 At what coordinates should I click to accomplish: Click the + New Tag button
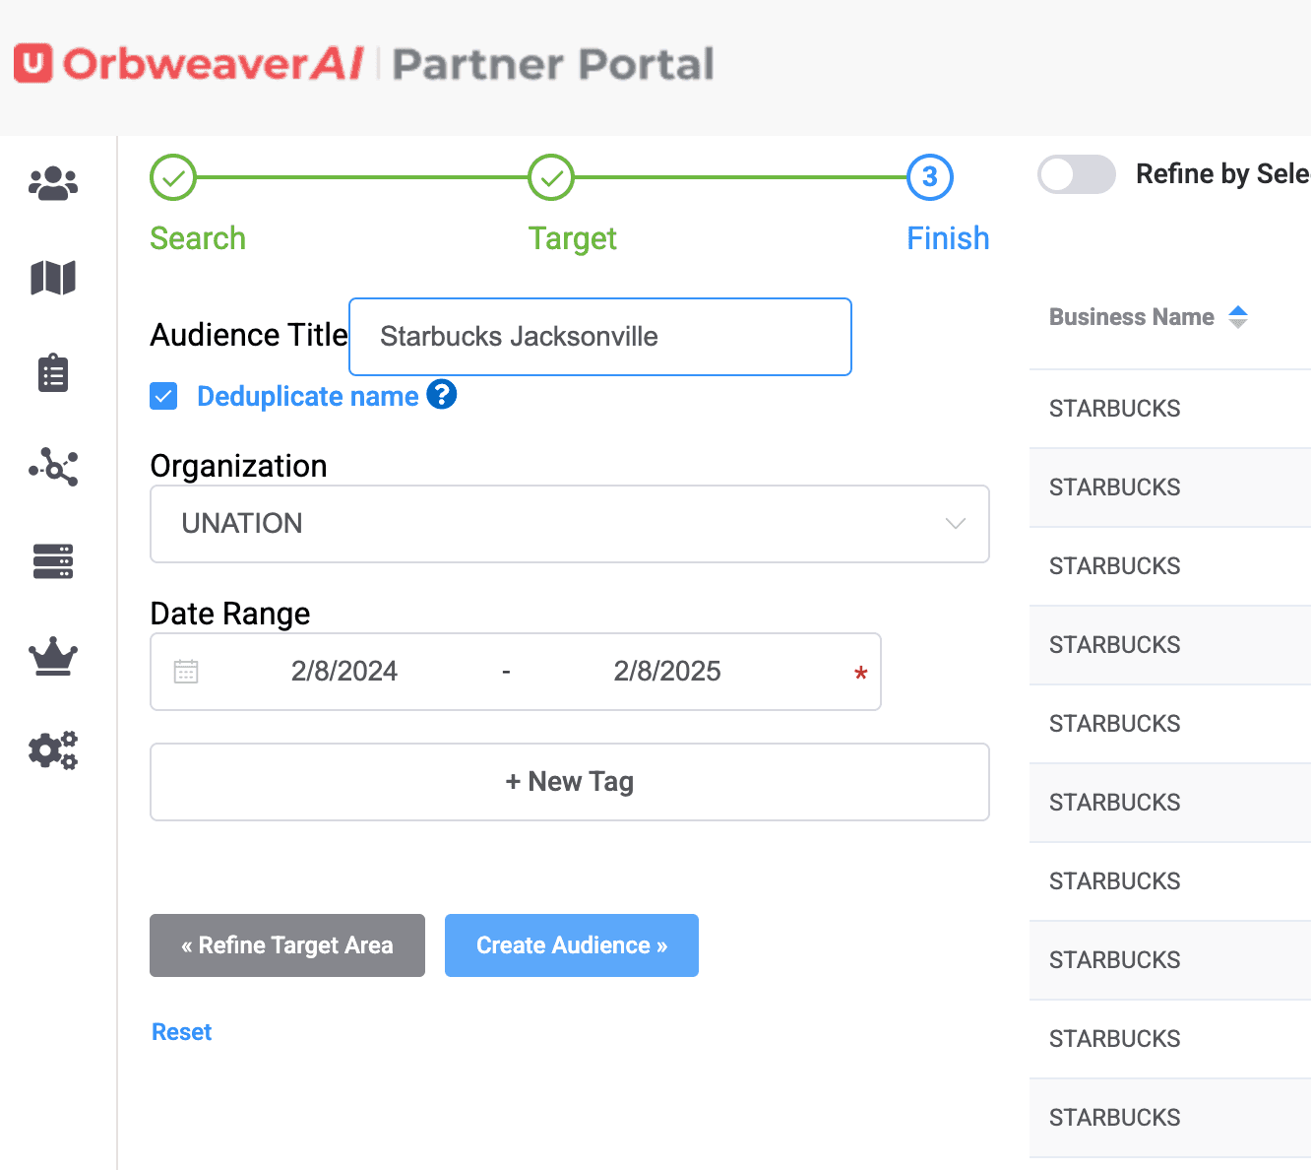pos(570,782)
